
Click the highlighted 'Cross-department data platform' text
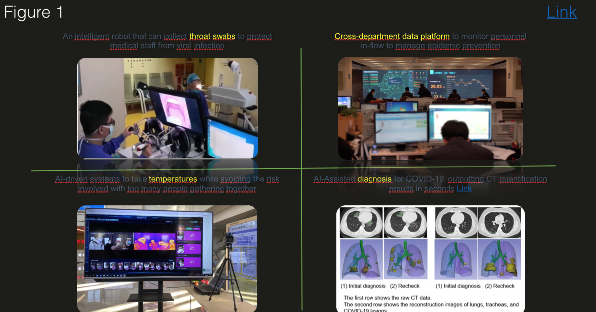point(392,37)
